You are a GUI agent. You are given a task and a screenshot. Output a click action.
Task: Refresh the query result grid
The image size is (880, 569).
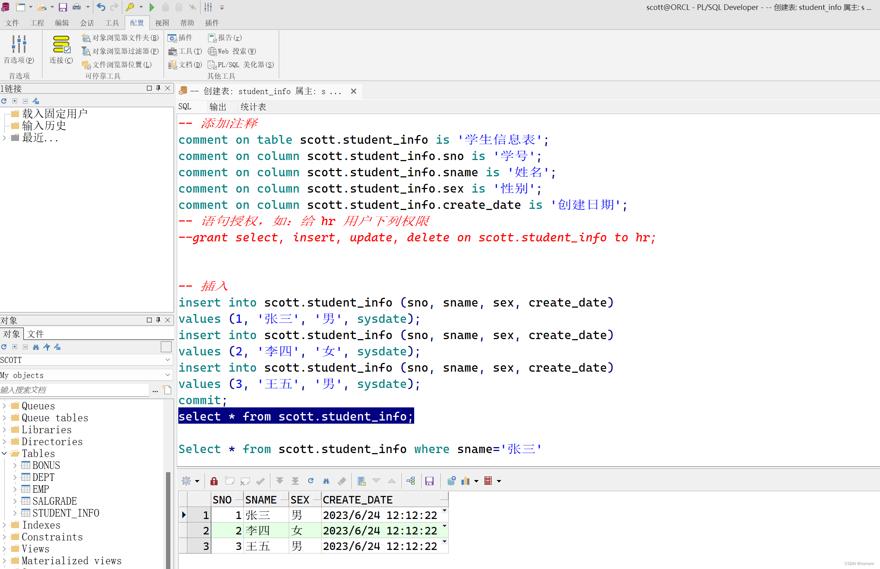(x=311, y=481)
